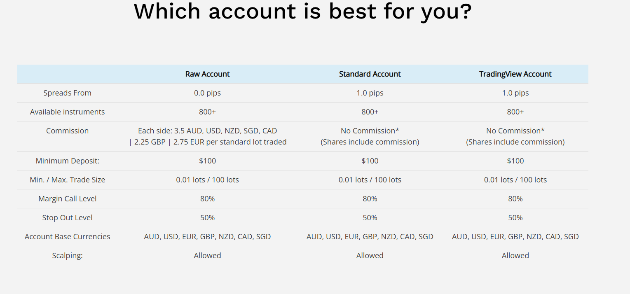This screenshot has width=630, height=294.
Task: Click Standard Account's 50% stop out value
Action: 370,218
